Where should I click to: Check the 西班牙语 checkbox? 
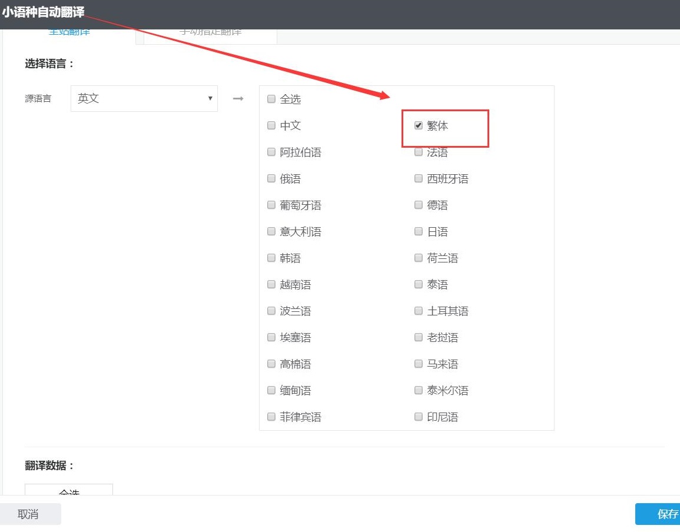click(x=418, y=178)
